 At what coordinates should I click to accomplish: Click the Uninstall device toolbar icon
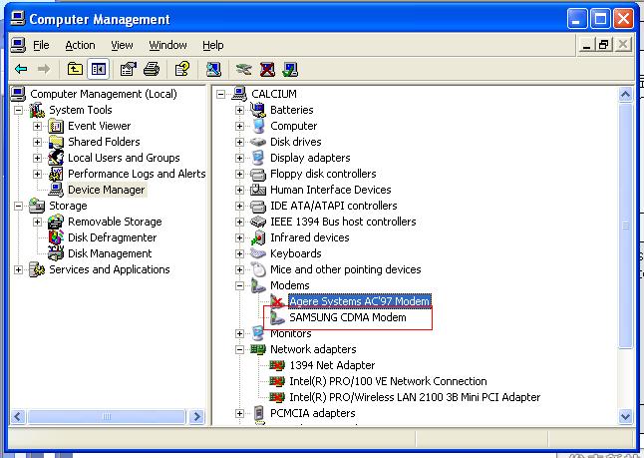(x=267, y=69)
